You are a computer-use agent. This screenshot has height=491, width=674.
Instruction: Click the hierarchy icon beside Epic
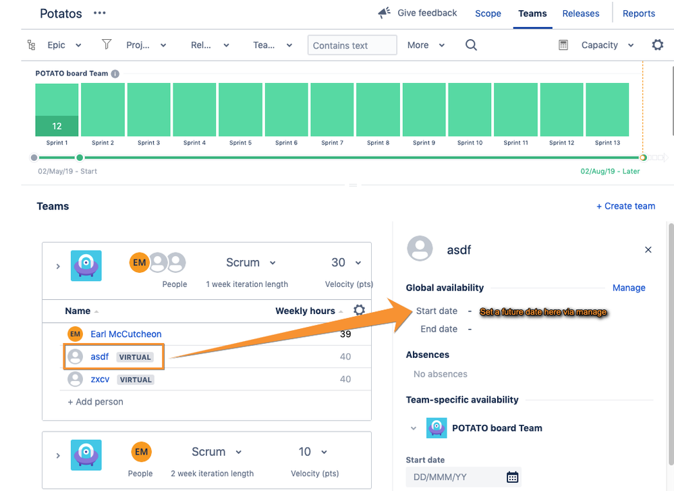(x=32, y=45)
